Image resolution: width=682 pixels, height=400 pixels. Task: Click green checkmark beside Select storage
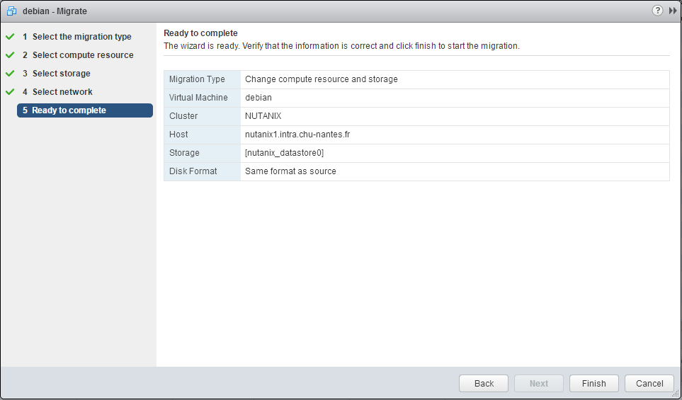coord(10,74)
